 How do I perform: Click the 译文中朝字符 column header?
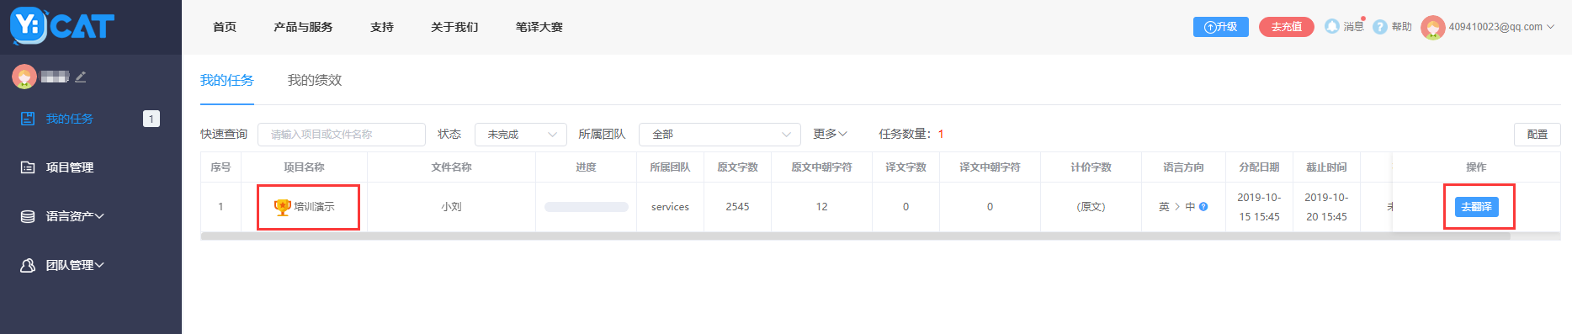pyautogui.click(x=990, y=167)
